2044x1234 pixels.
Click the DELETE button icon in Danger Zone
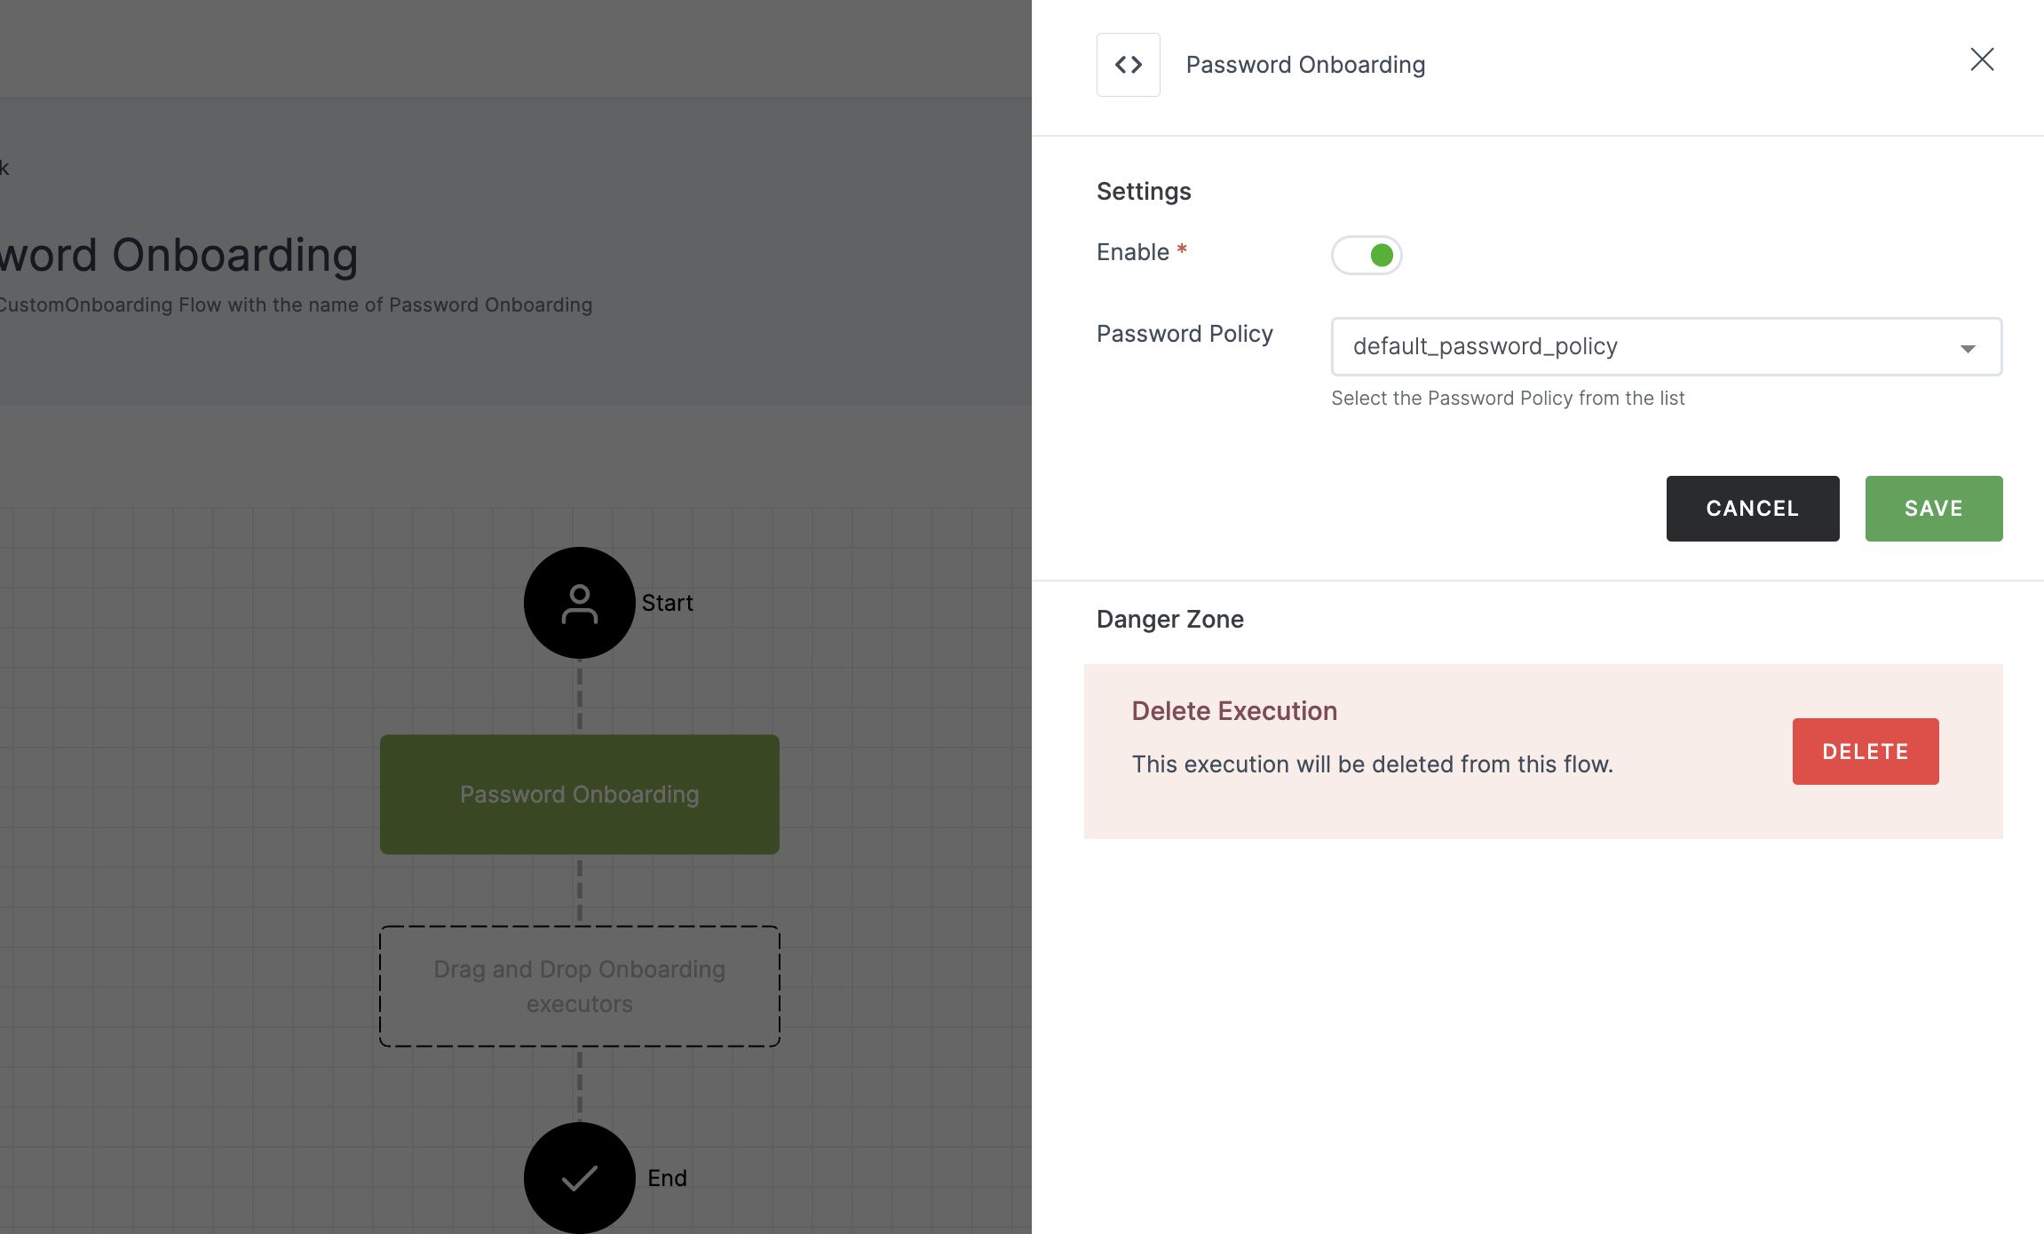1865,751
